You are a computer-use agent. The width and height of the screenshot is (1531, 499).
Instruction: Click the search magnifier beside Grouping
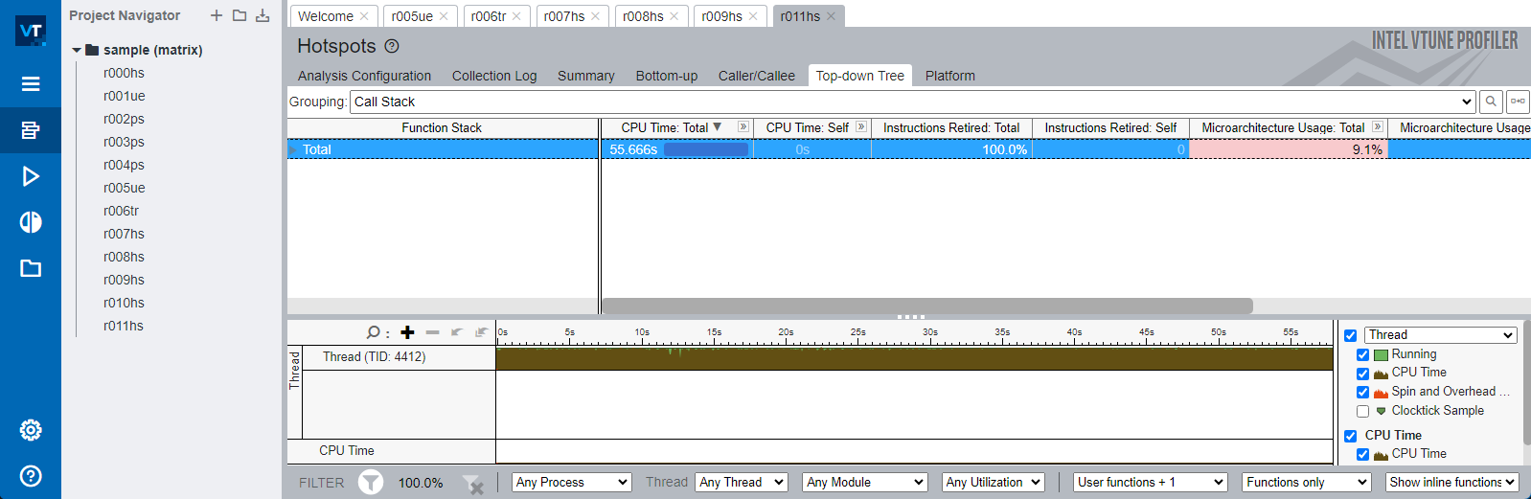click(x=1491, y=102)
